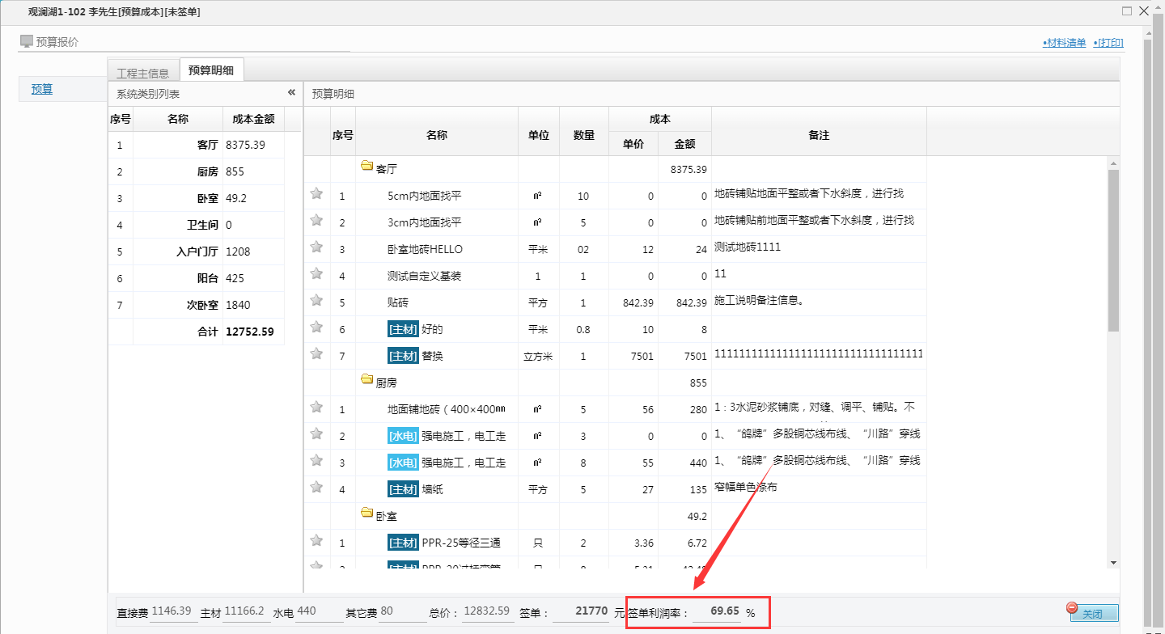Open the 材料清单 link

(1064, 42)
